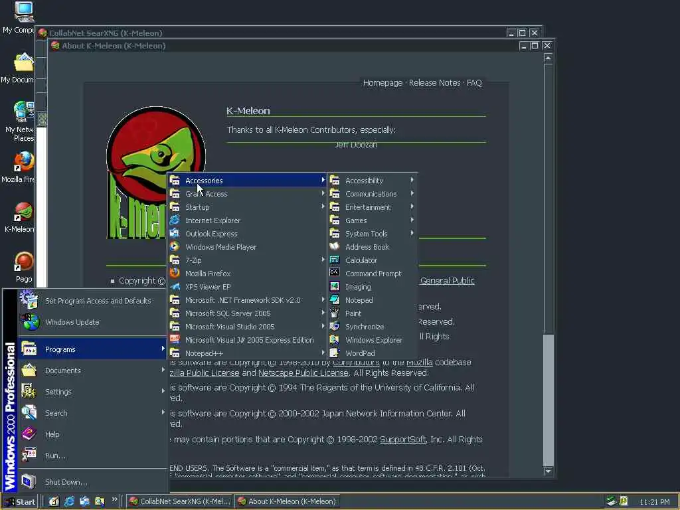Expand the System Tools submenu

pos(372,234)
